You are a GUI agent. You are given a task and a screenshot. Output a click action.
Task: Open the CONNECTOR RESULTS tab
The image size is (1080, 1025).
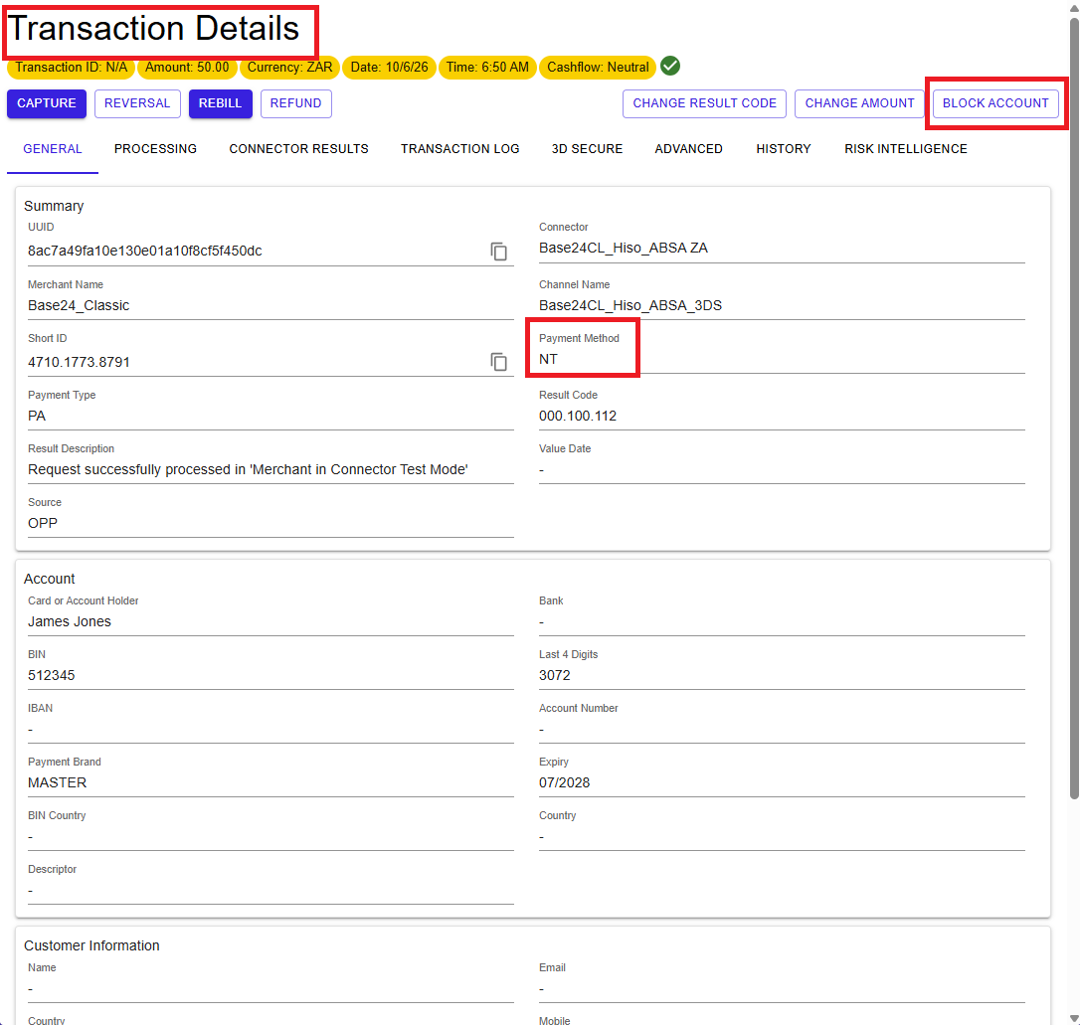point(299,149)
